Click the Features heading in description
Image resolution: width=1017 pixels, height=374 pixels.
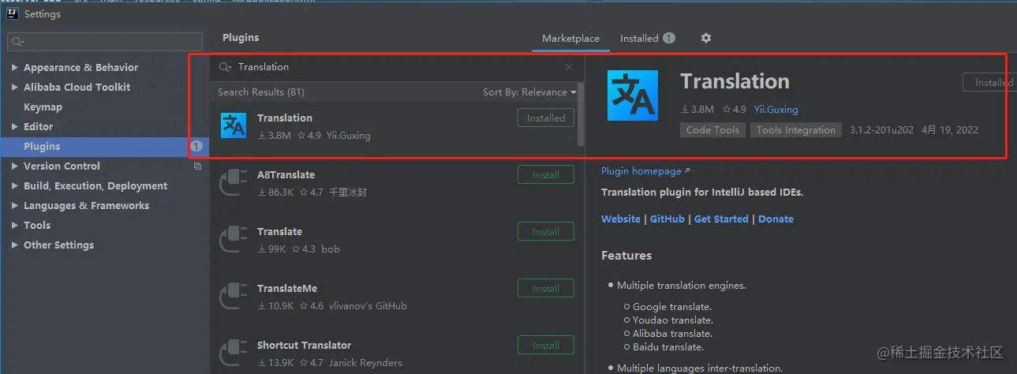(626, 256)
